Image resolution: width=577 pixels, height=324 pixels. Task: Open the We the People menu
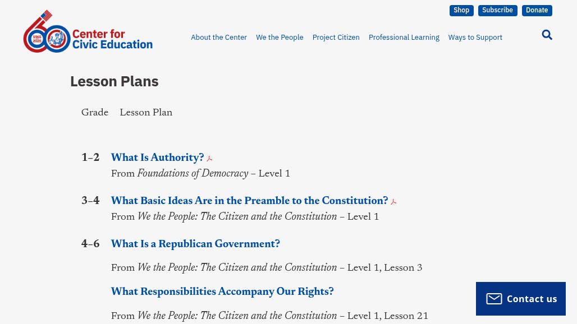pyautogui.click(x=280, y=38)
